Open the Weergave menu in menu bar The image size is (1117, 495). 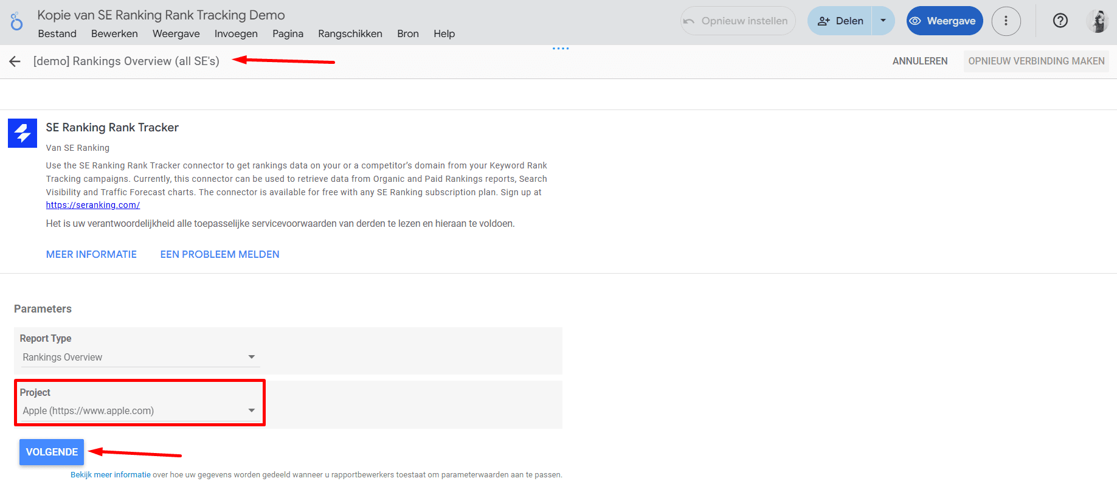coord(176,33)
